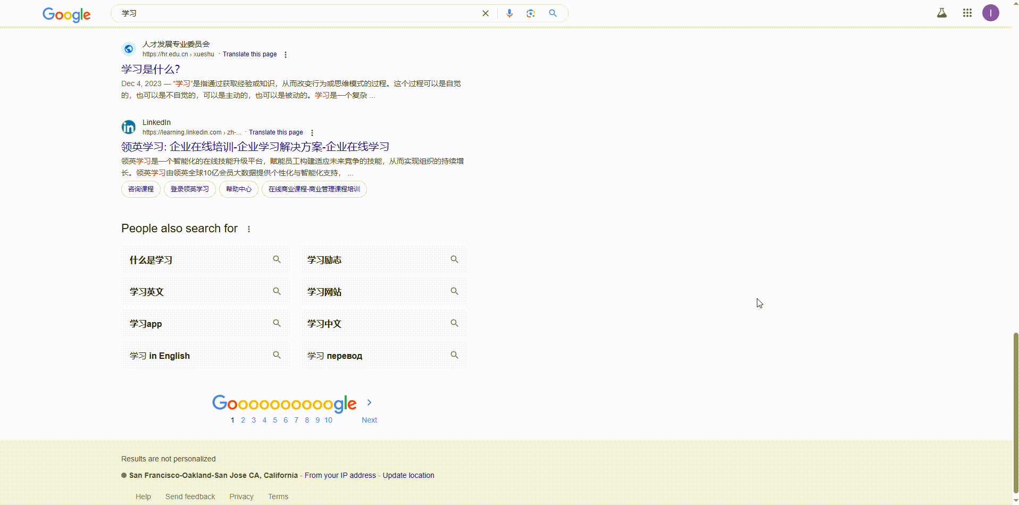Image resolution: width=1019 pixels, height=505 pixels.
Task: Select the 登录领英学习 sitelink chip
Action: click(x=189, y=189)
